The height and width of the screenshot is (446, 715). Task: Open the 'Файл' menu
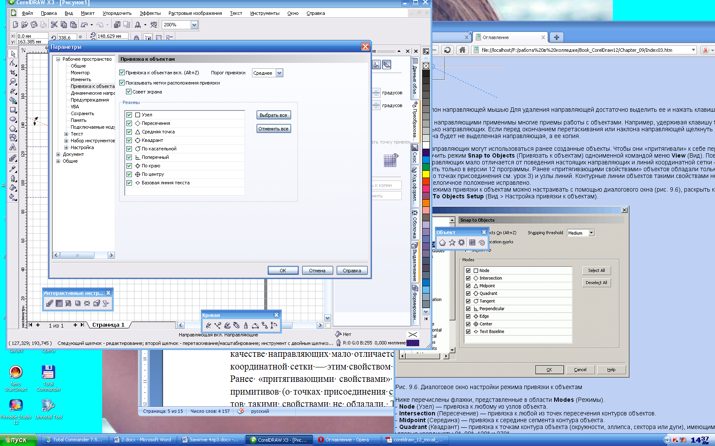click(27, 13)
